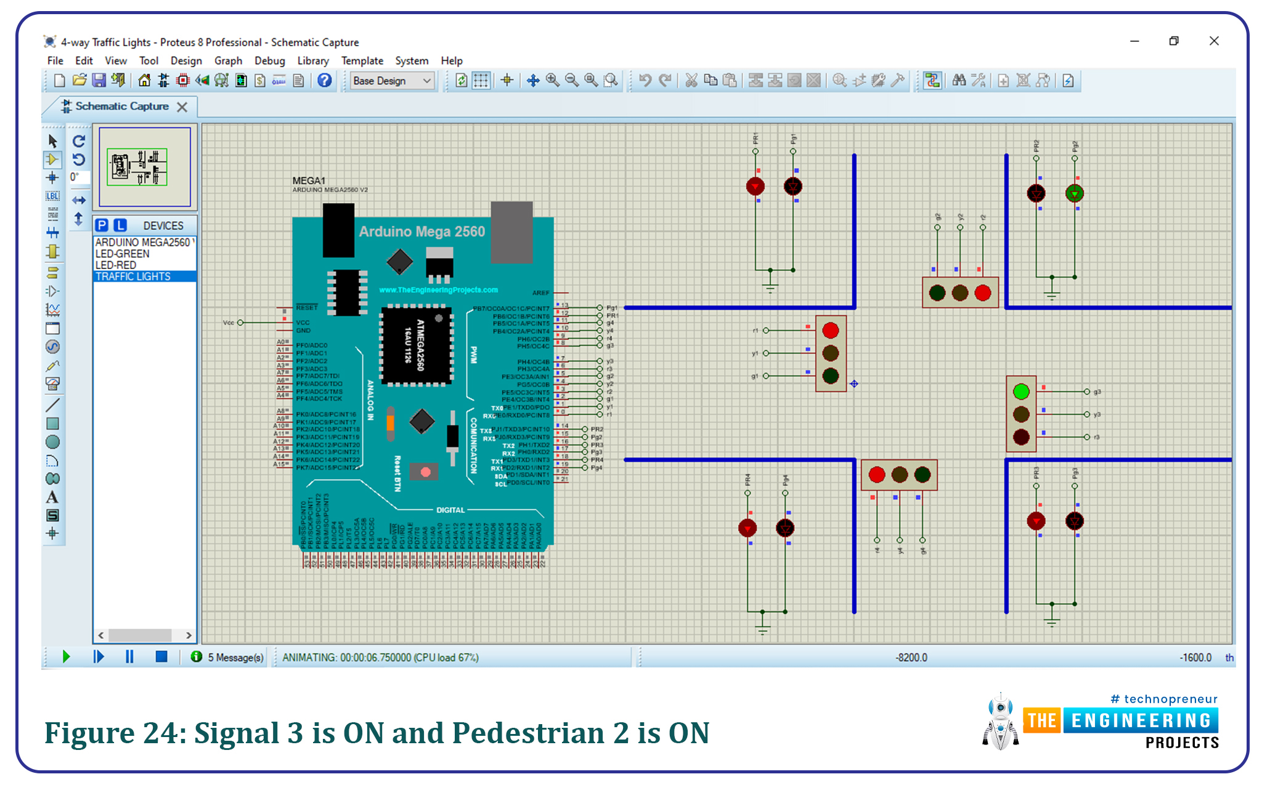The width and height of the screenshot is (1262, 790).
Task: Select the 2D circle graphics tool
Action: coord(52,442)
